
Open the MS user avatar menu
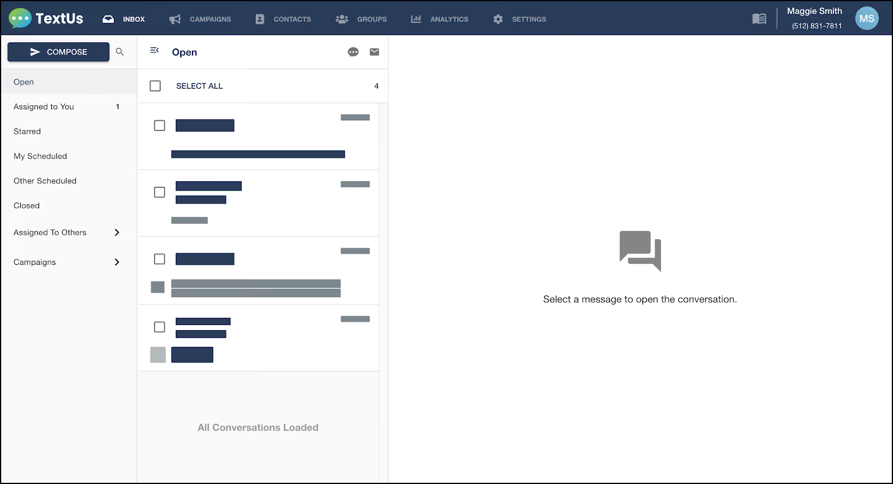867,18
